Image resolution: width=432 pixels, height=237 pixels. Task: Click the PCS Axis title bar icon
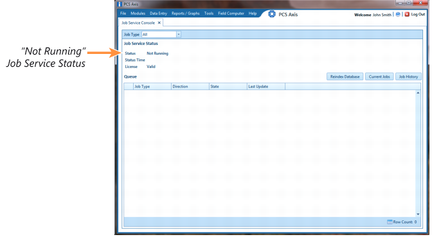click(120, 4)
